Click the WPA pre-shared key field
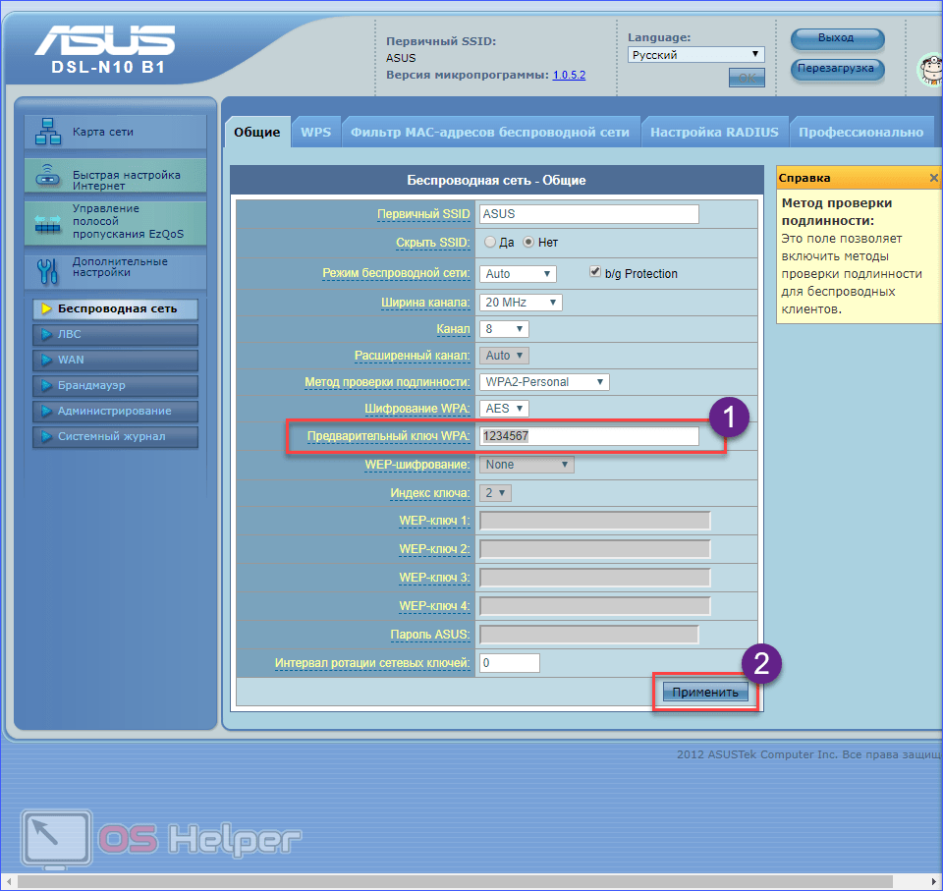Screen dimensions: 943x891 tap(589, 436)
